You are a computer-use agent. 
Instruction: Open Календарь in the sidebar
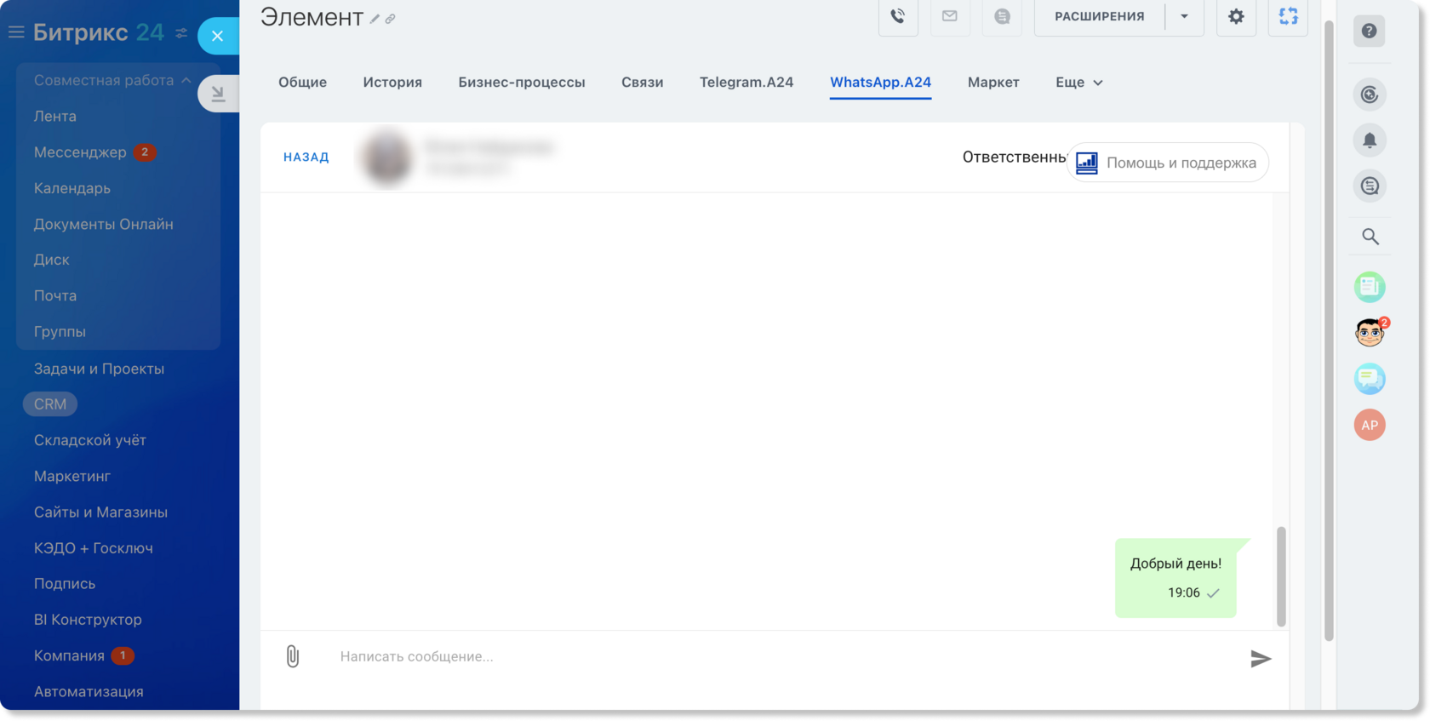coord(72,188)
